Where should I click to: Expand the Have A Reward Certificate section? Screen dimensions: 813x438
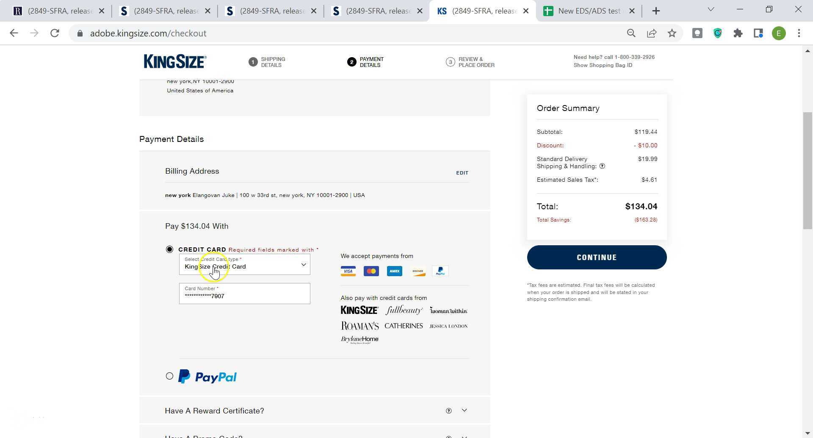(465, 410)
